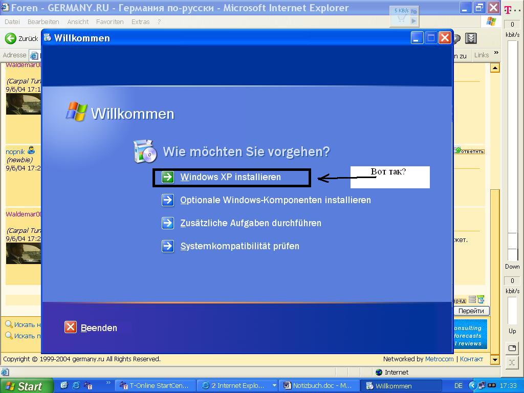This screenshot has width=524, height=393.
Task: Launch Internet Explorer from quick launch
Action: [76, 385]
